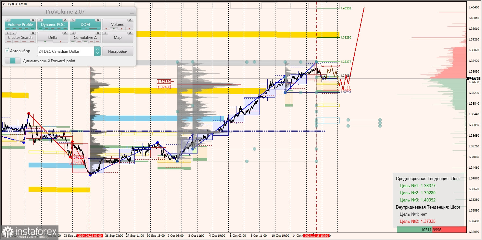Click the 1.38377 level label on chart
This screenshot has width=482, height=240.
point(346,62)
